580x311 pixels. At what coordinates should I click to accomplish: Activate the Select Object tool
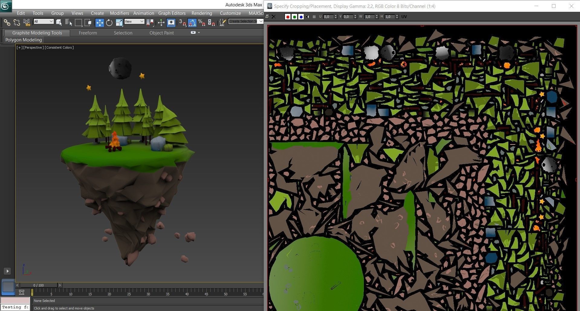59,22
